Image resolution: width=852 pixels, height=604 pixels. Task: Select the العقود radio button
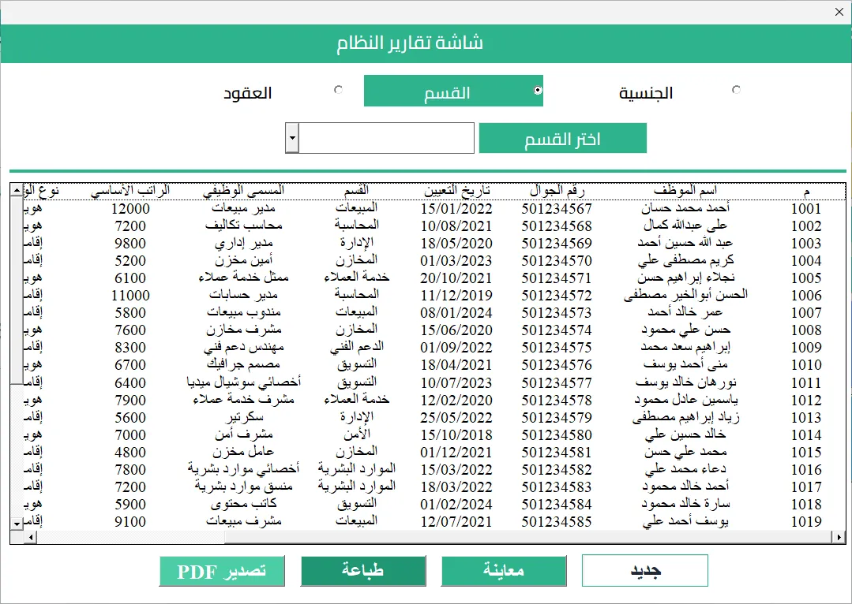(x=339, y=90)
